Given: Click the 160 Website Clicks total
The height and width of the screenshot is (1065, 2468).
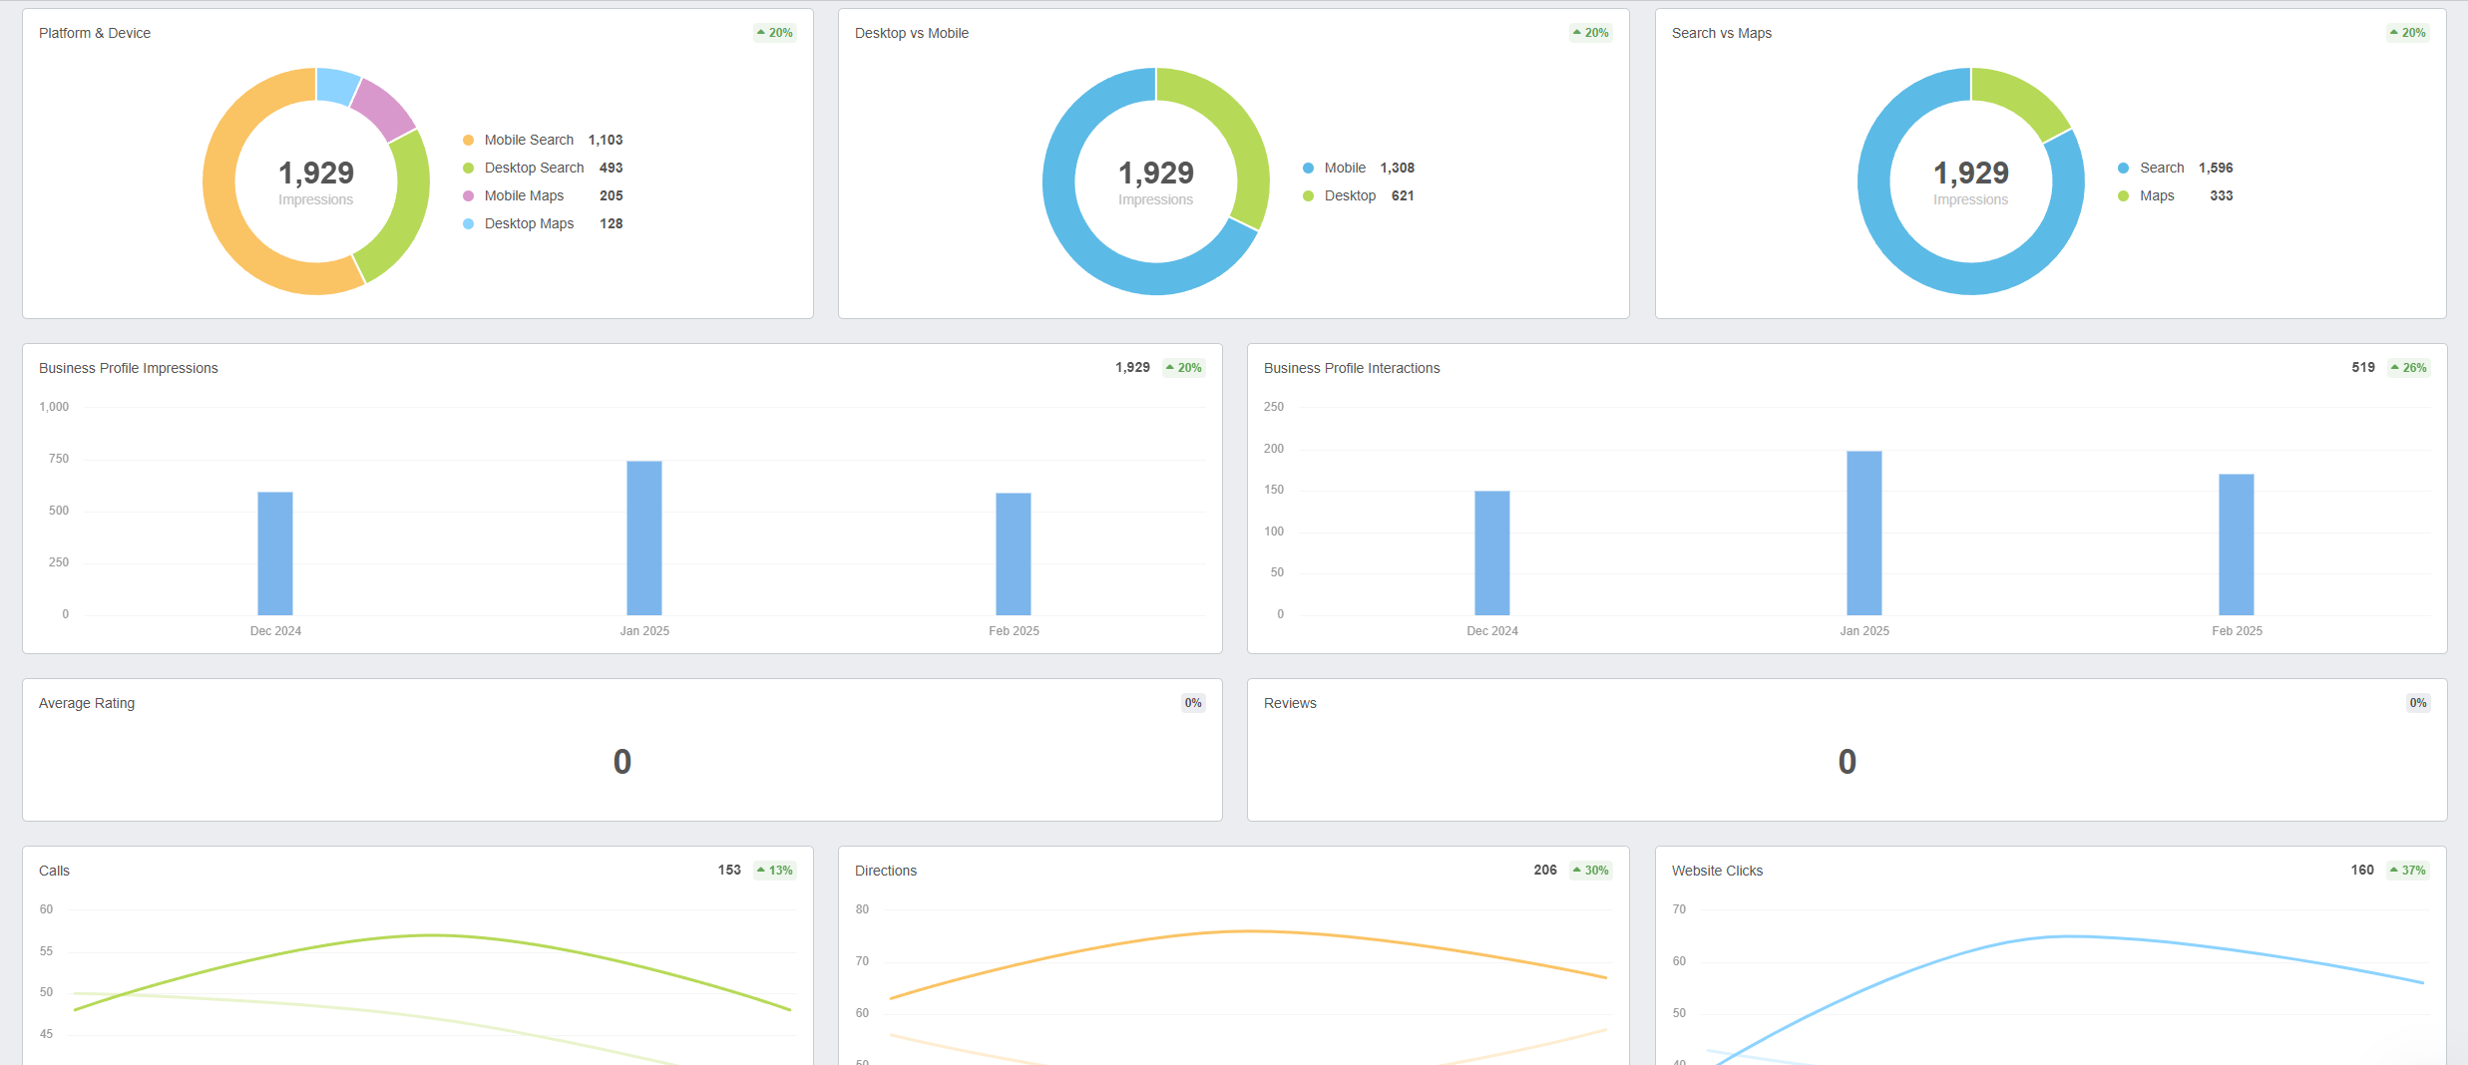Looking at the screenshot, I should tap(2362, 871).
